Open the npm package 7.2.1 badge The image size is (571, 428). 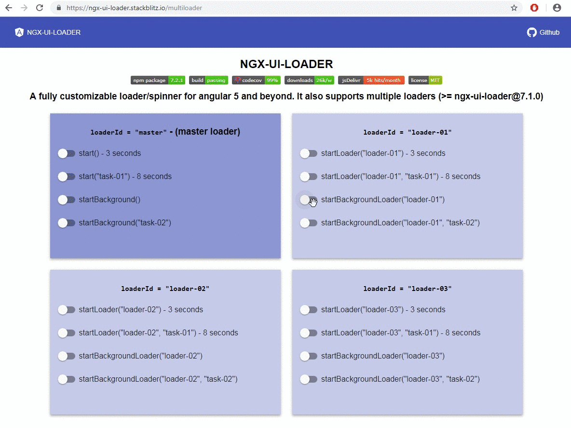tap(158, 80)
